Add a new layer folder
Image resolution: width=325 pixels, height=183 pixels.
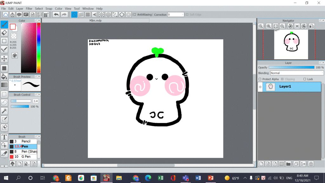click(288, 164)
